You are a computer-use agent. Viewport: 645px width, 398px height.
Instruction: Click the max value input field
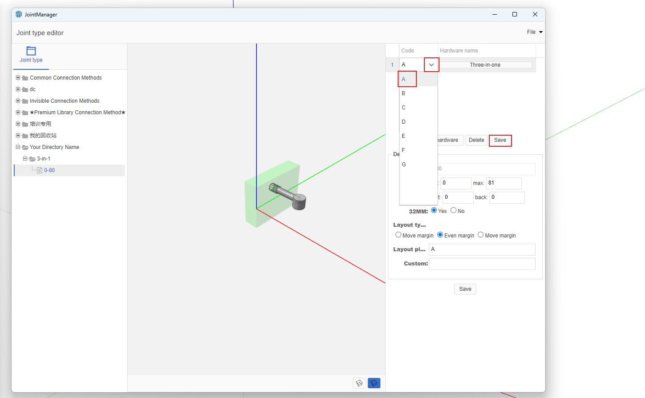[503, 183]
